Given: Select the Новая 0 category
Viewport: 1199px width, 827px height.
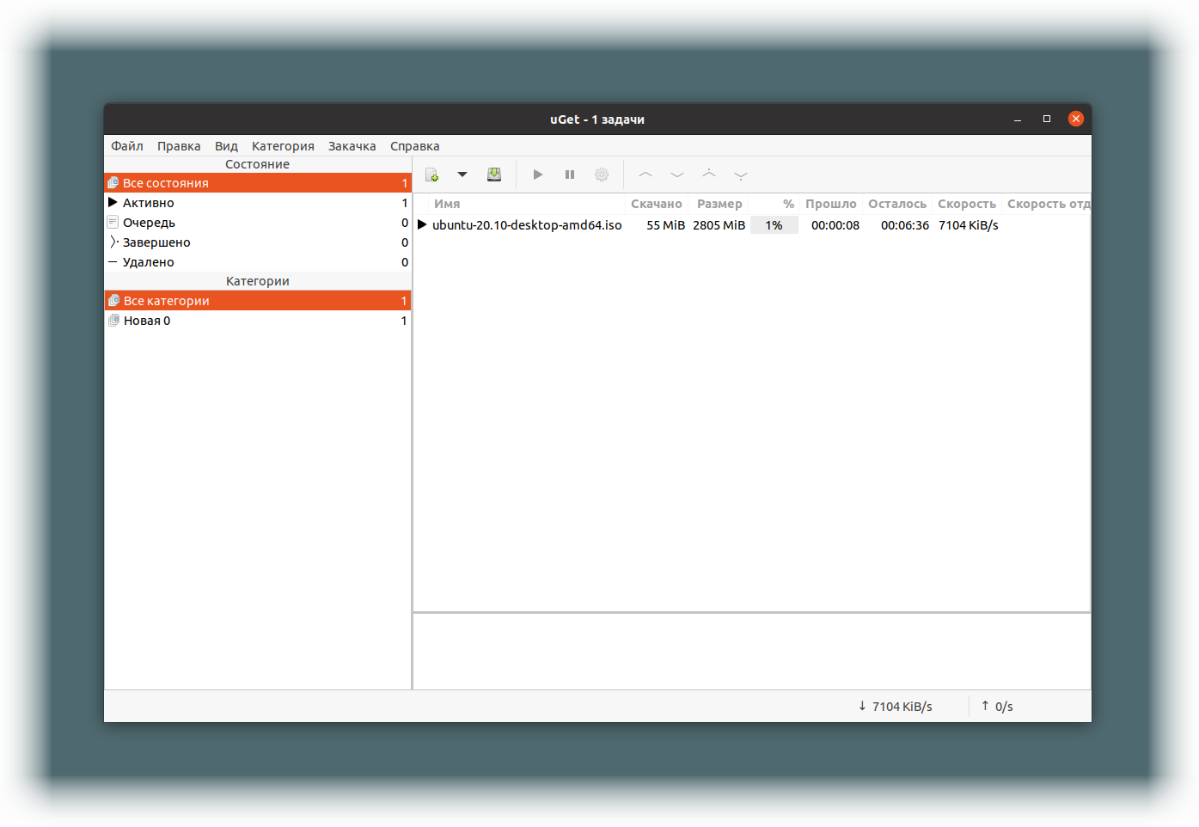Looking at the screenshot, I should click(258, 321).
